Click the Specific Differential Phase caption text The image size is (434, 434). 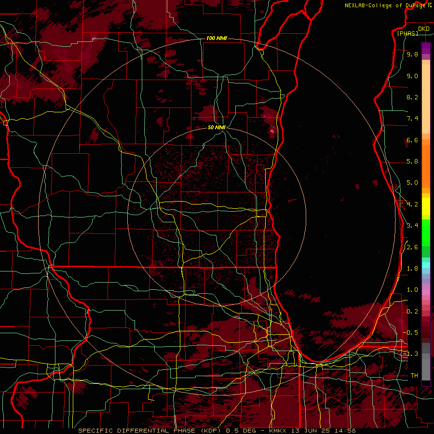pos(217,431)
